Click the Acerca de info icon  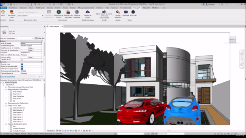coord(133,12)
